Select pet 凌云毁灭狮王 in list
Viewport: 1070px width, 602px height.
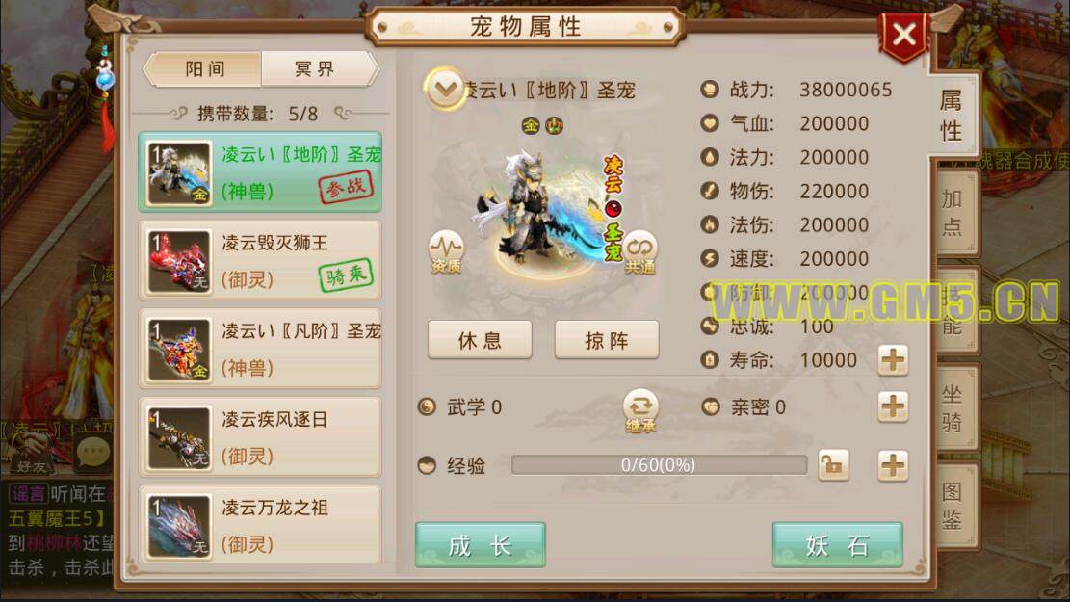260,261
